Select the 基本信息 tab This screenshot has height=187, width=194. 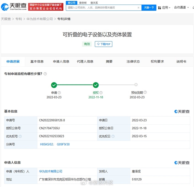pos(37,62)
